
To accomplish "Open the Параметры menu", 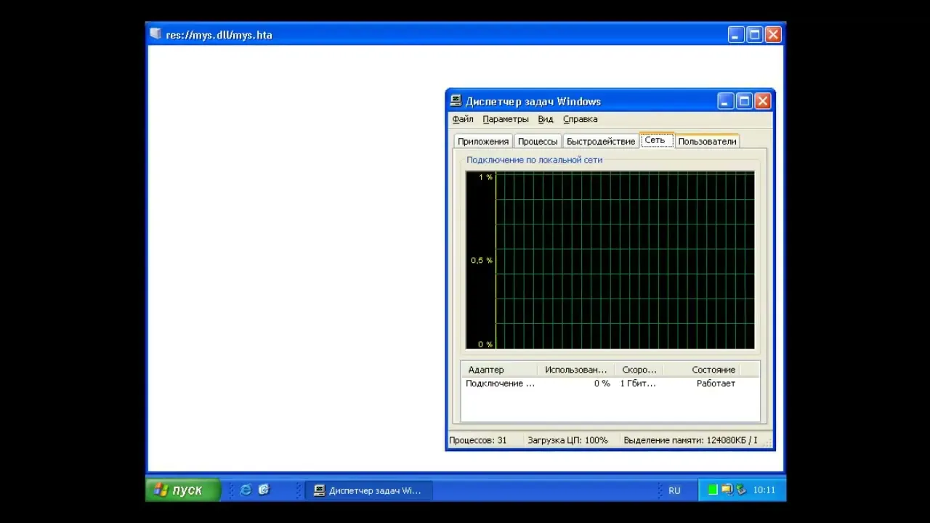I will pos(506,119).
